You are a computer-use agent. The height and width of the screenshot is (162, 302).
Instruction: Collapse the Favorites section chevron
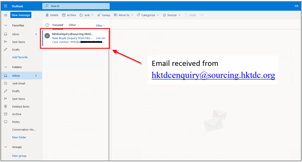pos(6,25)
